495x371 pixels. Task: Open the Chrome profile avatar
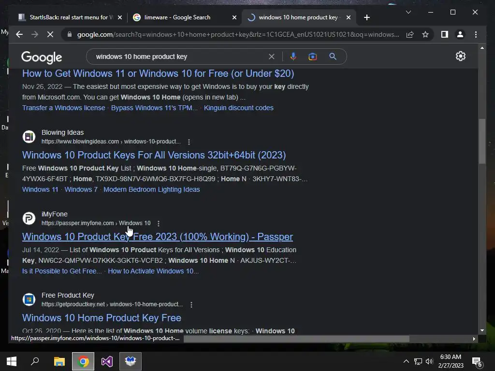coord(460,34)
